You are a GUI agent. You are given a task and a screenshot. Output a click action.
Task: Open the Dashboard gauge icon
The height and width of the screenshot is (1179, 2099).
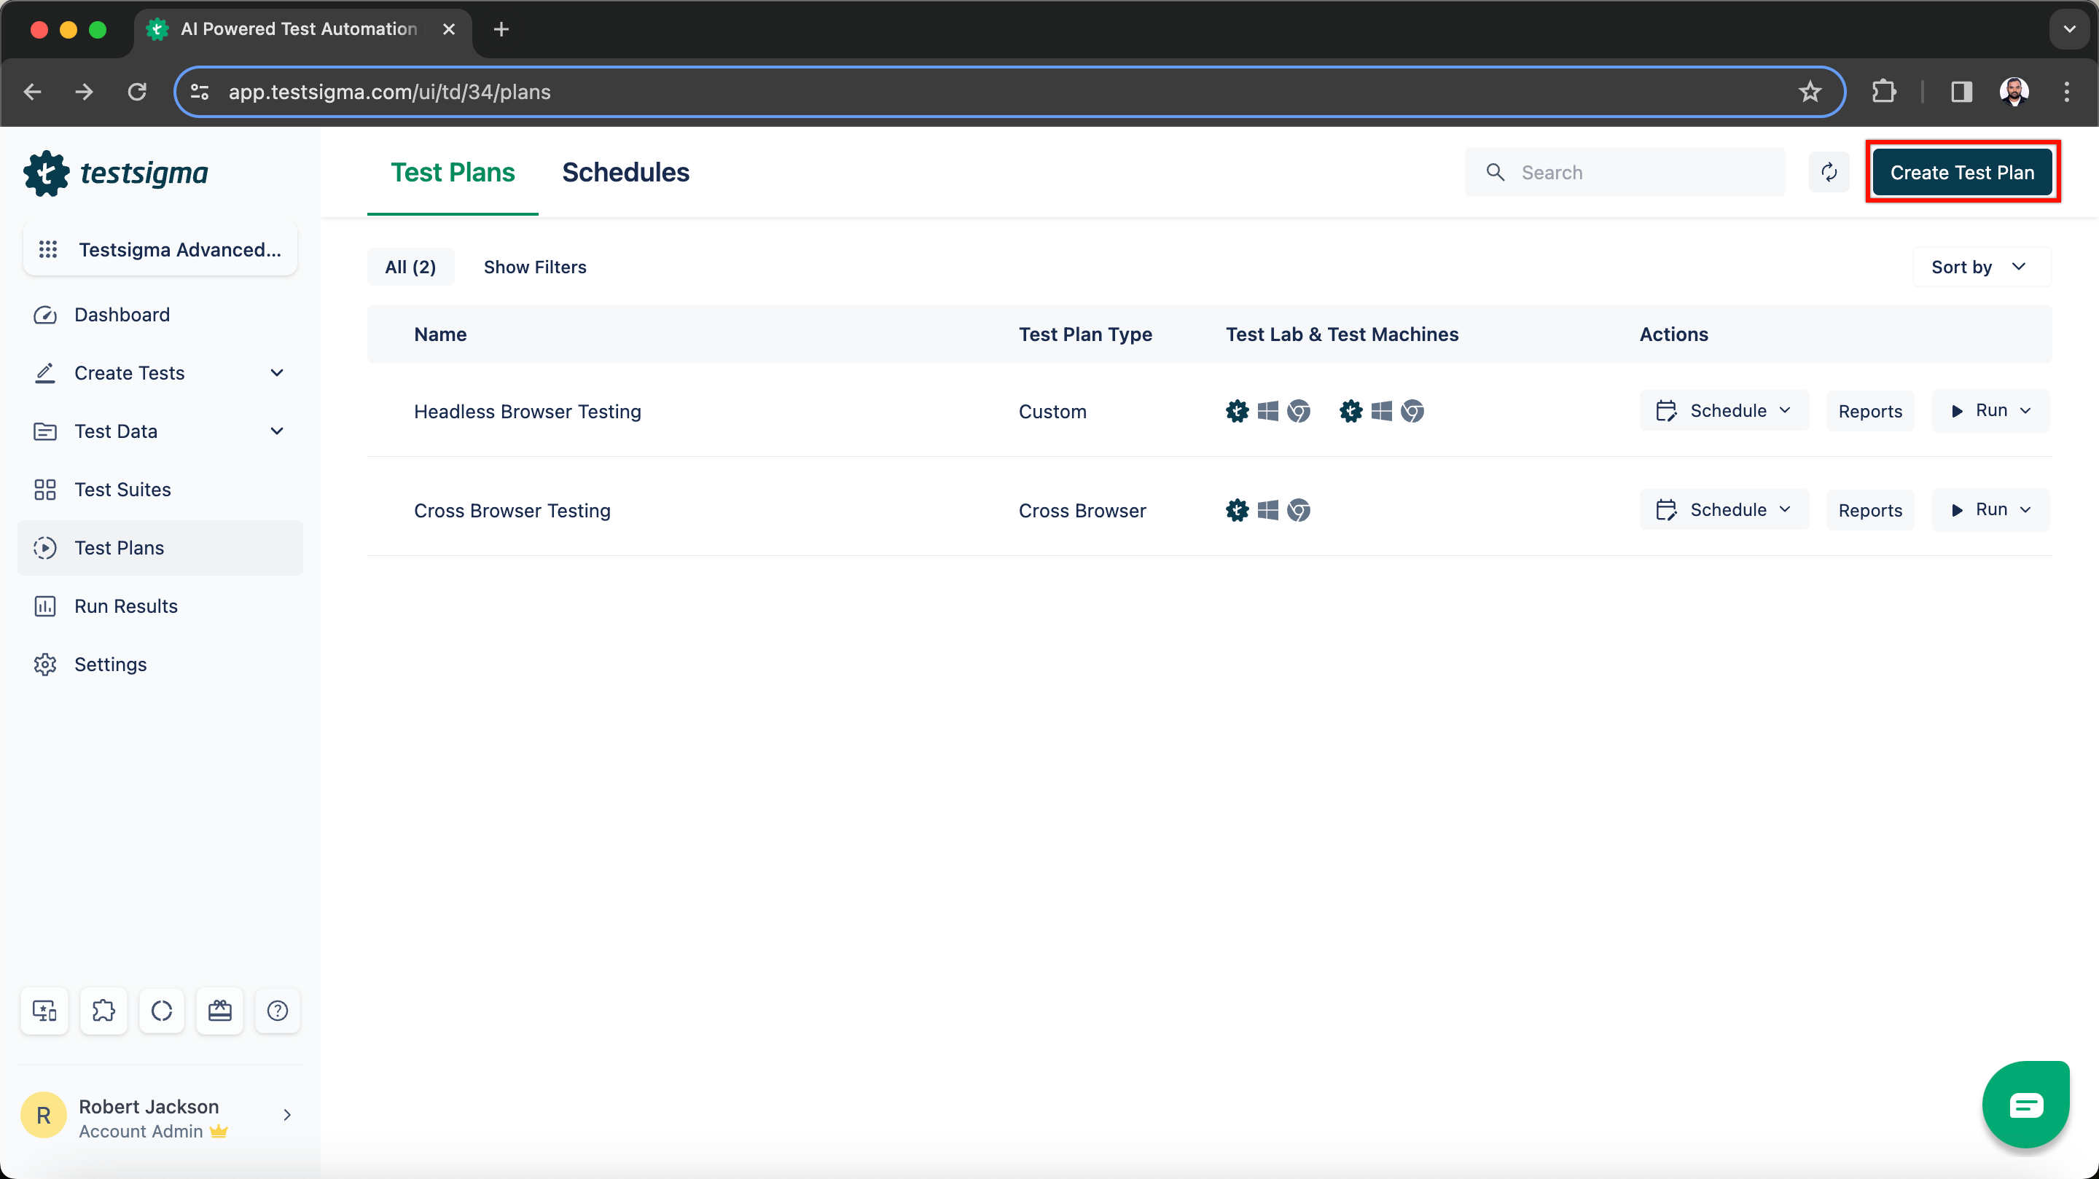click(44, 315)
